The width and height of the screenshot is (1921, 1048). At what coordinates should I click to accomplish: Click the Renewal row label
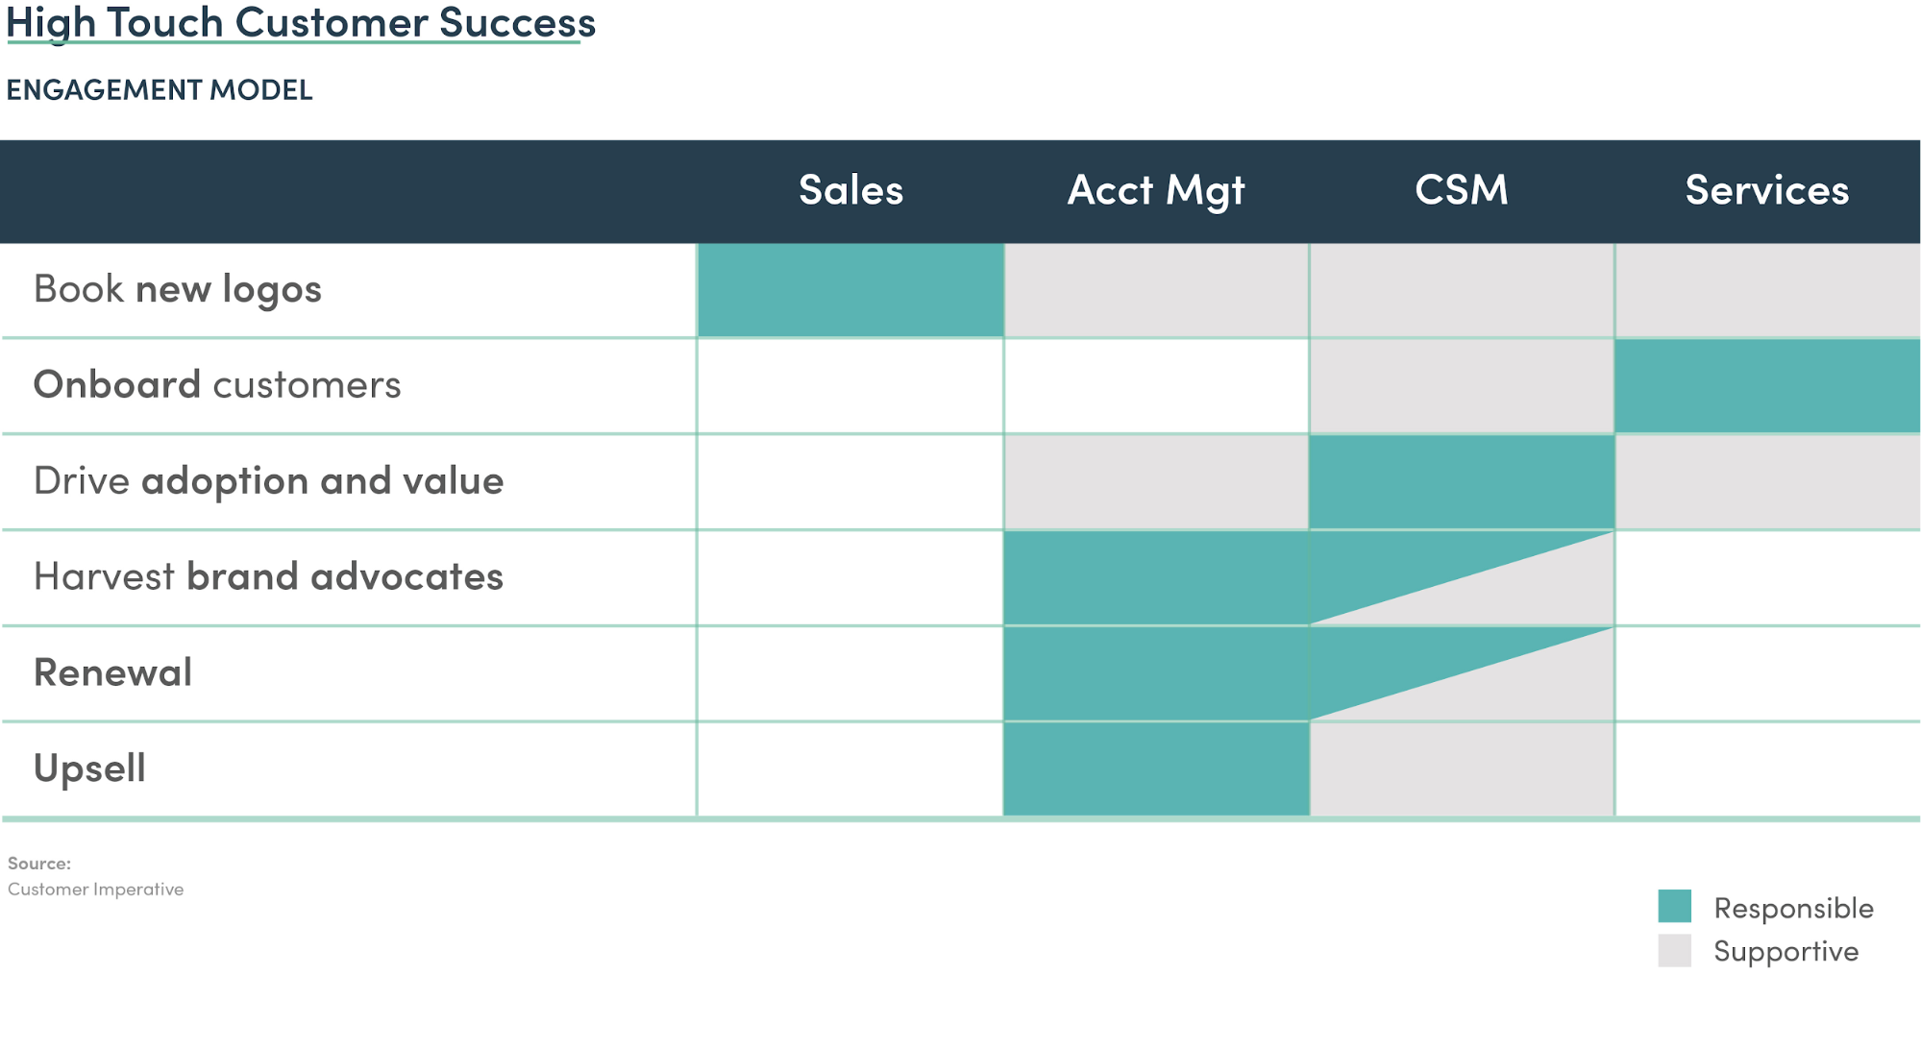(113, 672)
